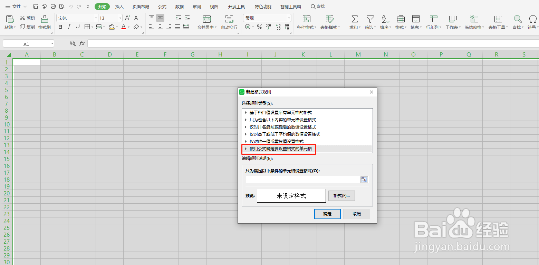Open the Name Box dropdown arrow
539x265 pixels.
pos(52,44)
